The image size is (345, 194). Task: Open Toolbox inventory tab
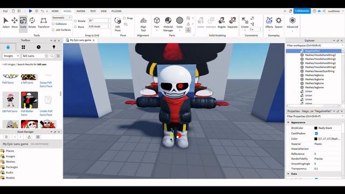[8, 47]
